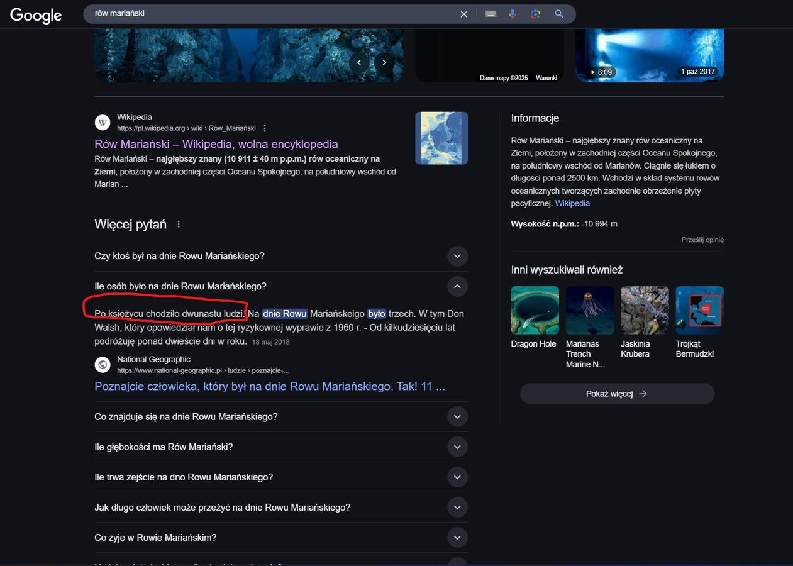Open the Wikipedia link in Informacje panel
Screen dimensions: 793x566
(x=572, y=203)
